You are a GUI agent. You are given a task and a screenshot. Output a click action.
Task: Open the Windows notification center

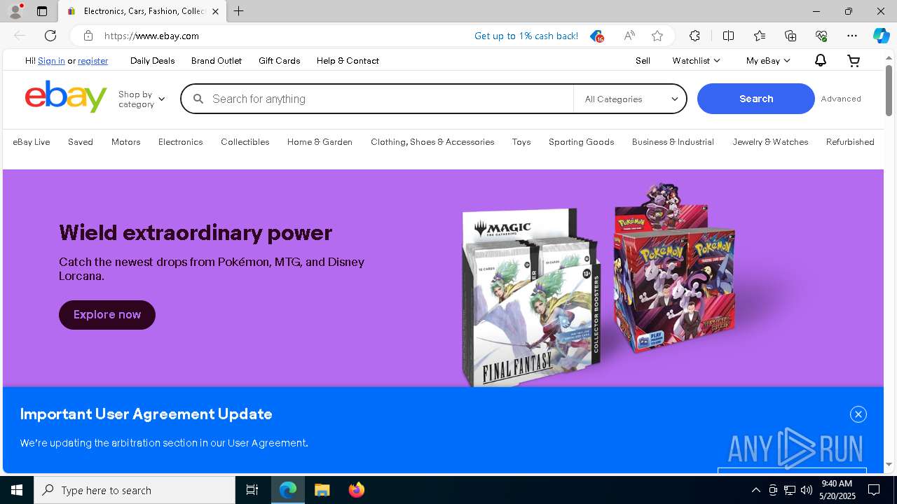(x=874, y=490)
